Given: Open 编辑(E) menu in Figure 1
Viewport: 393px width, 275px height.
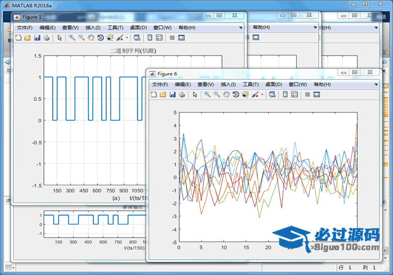Looking at the screenshot, I should tap(47, 28).
